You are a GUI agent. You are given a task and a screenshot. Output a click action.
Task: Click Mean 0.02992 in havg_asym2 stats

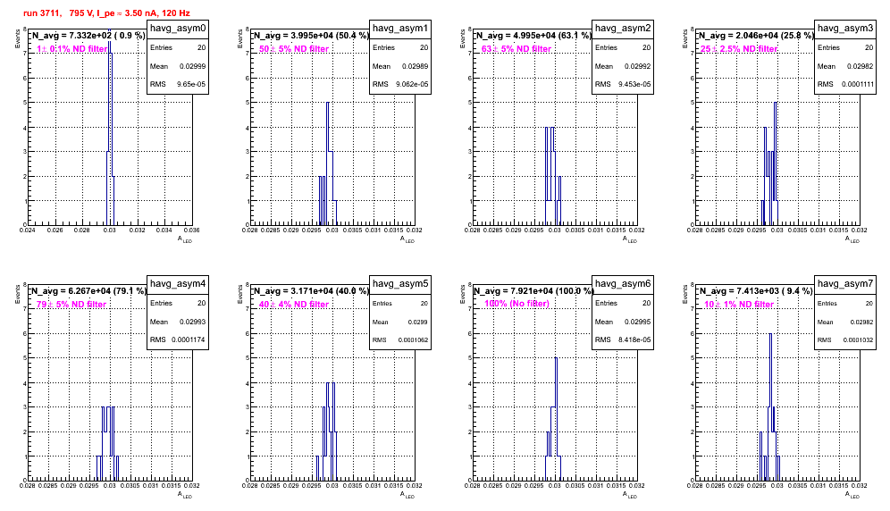click(x=623, y=66)
